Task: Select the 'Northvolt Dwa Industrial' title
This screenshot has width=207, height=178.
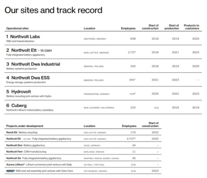Action: pyautogui.click(x=36, y=64)
